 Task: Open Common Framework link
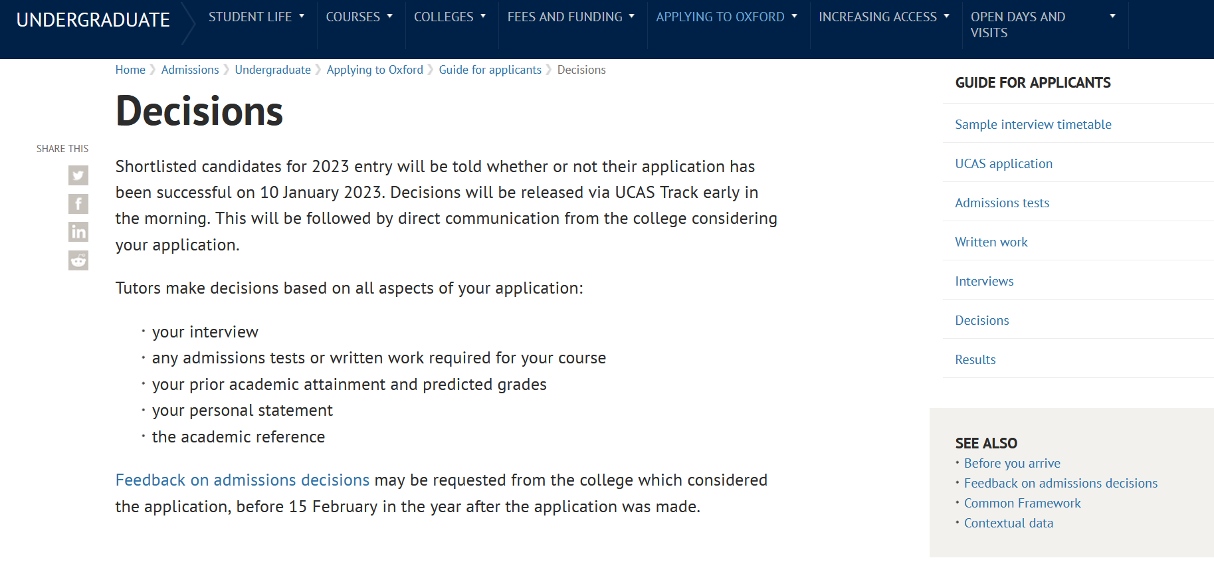click(x=1023, y=503)
